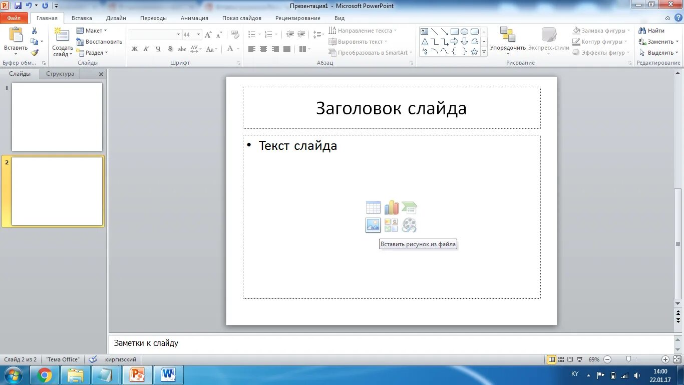Viewport: 684px width, 385px height.
Task: Click the zoom out minus button
Action: pyautogui.click(x=607, y=359)
